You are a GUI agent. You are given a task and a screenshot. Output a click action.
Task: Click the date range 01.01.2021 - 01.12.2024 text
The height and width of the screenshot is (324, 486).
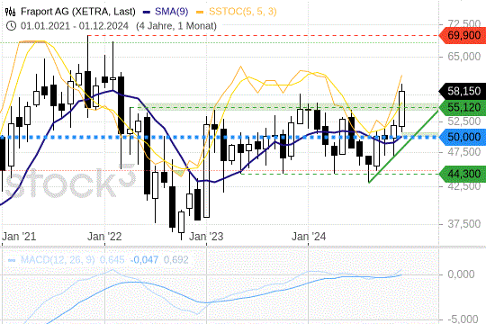point(75,26)
